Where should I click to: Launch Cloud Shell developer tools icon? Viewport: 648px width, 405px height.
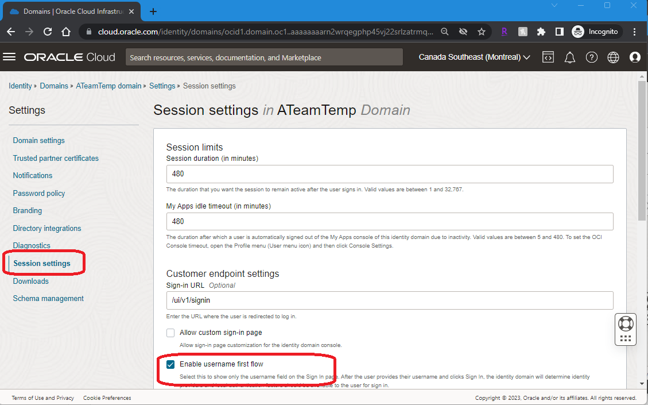click(548, 57)
